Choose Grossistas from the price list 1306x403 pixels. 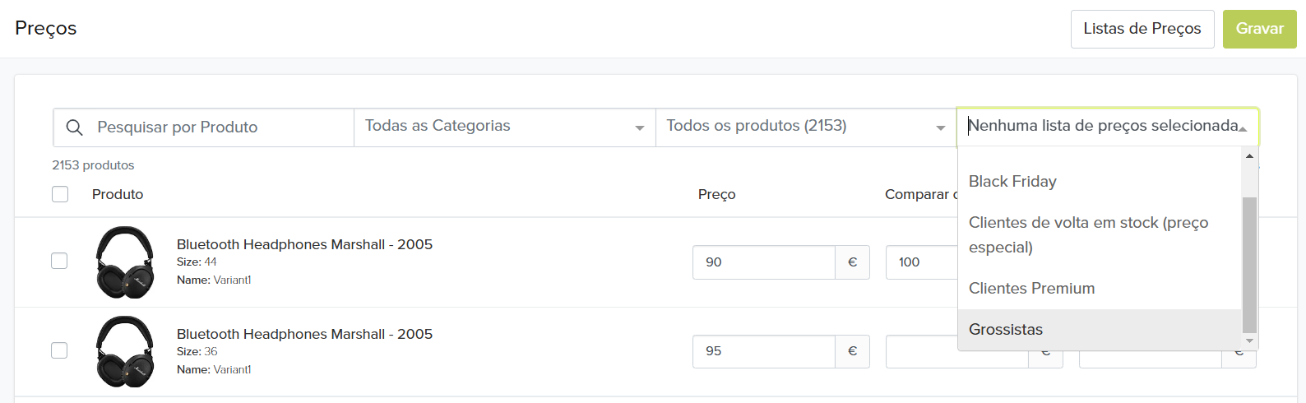tap(1006, 329)
